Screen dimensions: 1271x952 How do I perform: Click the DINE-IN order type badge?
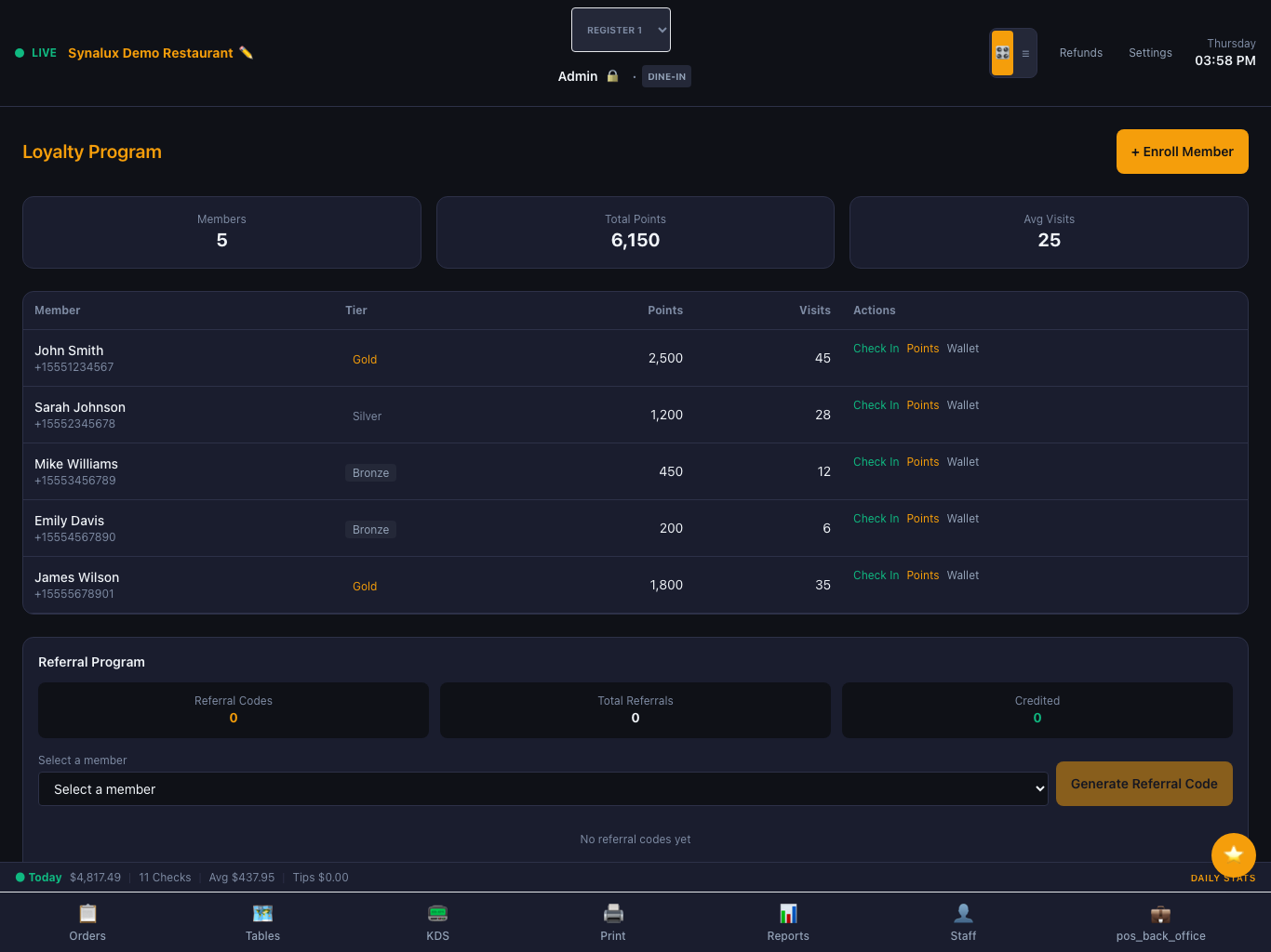[x=666, y=76]
